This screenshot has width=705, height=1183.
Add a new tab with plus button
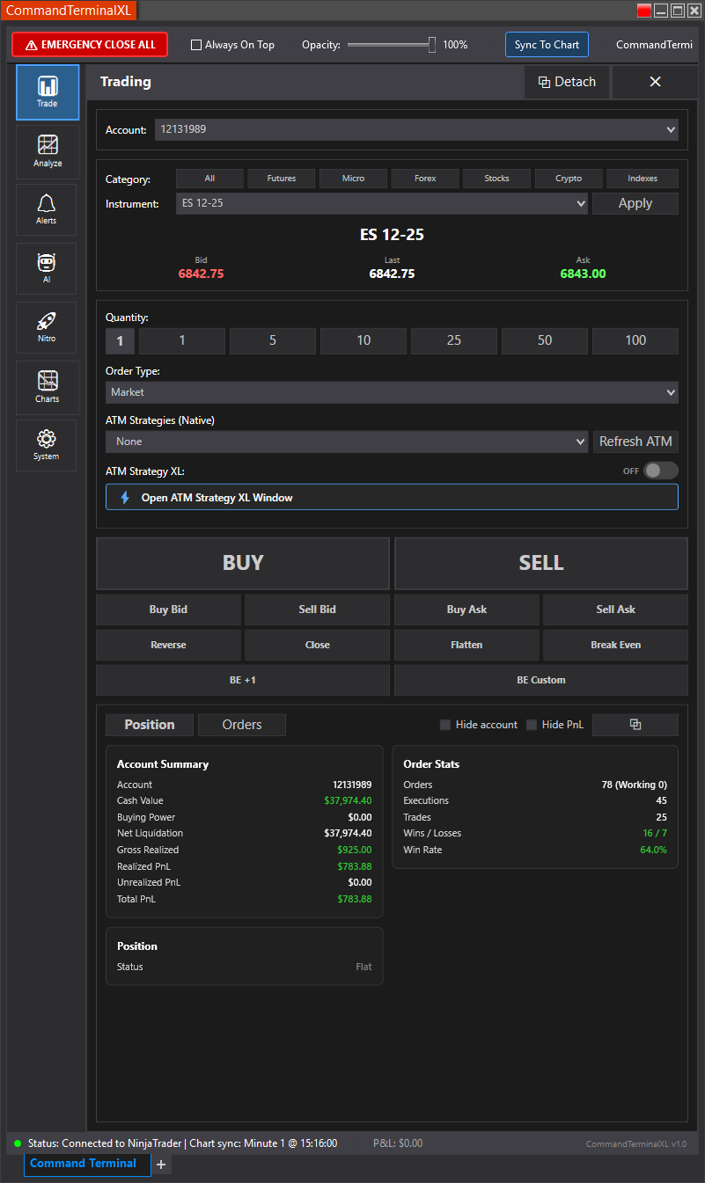click(160, 1165)
